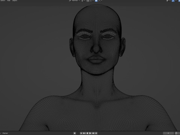
Task: Jump to the timeline end frame
Action: (x=96, y=133)
